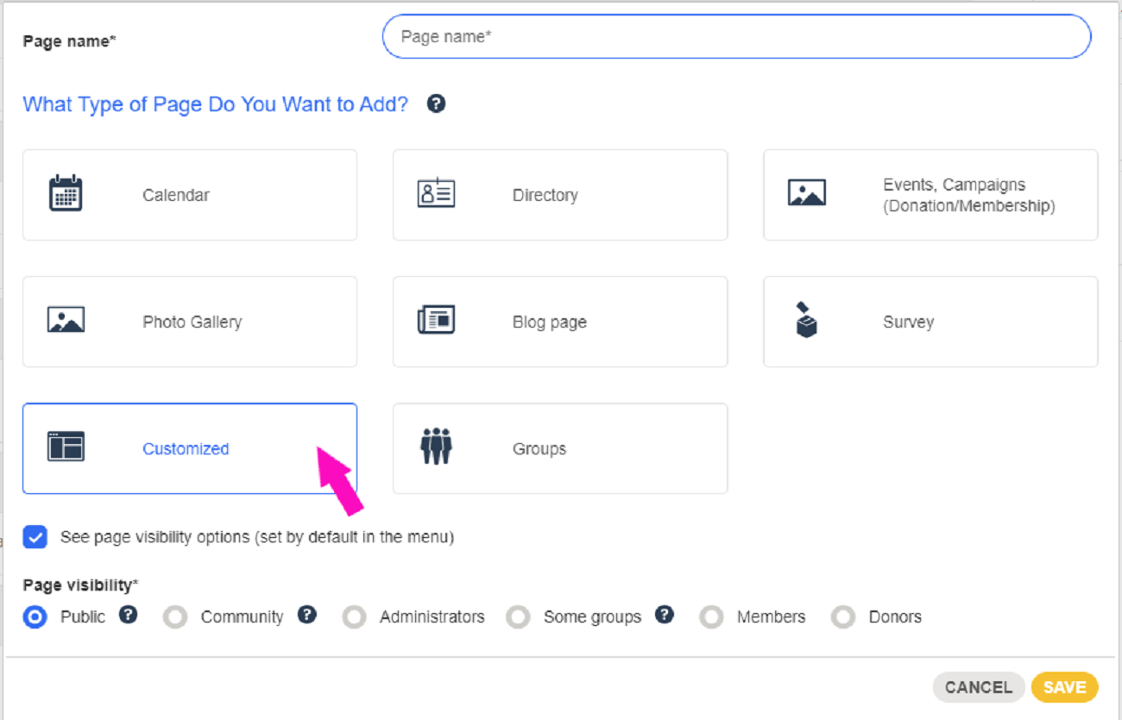Click the CANCEL button
Image resolution: width=1122 pixels, height=720 pixels.
(979, 687)
